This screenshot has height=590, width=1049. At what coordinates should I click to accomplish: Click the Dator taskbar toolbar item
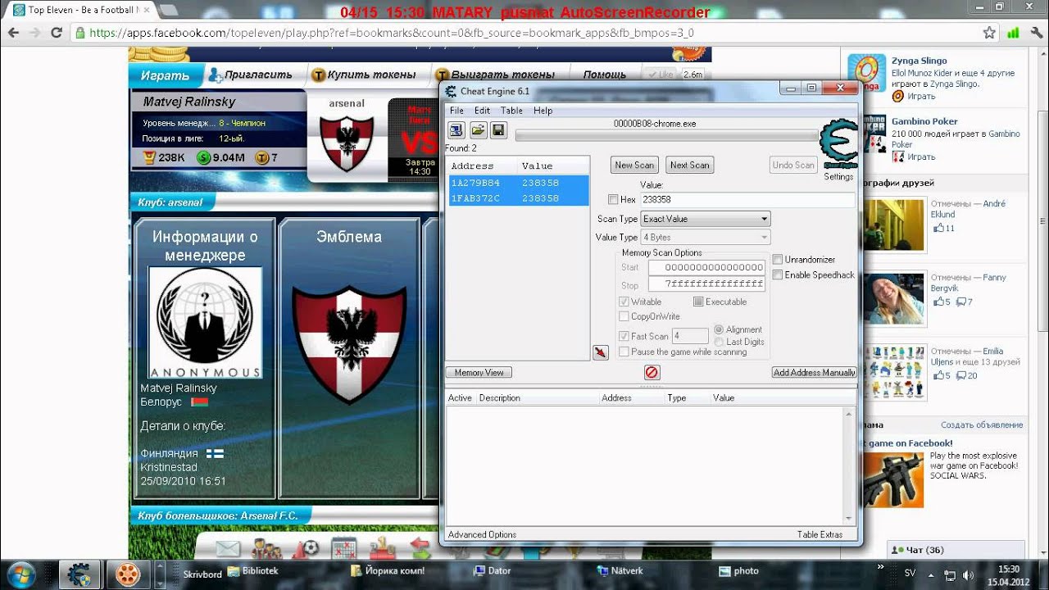coord(493,571)
